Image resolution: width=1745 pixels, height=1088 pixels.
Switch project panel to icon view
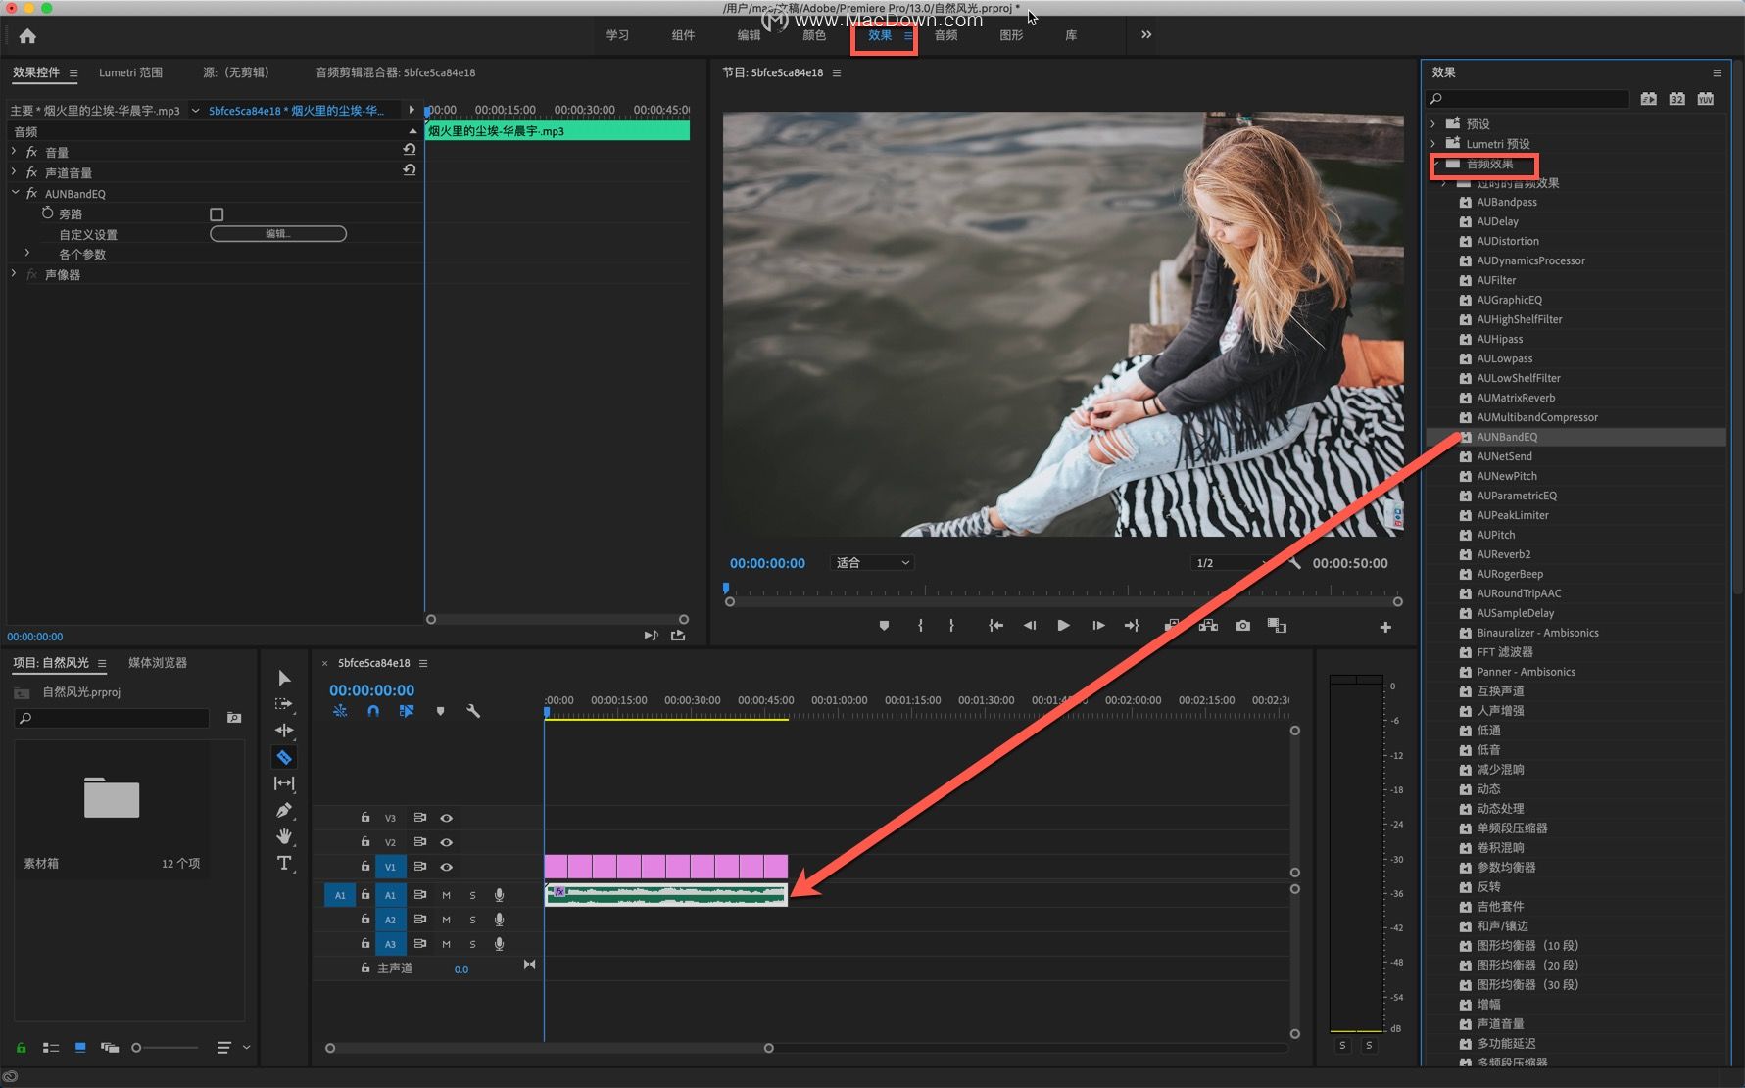(x=80, y=1048)
